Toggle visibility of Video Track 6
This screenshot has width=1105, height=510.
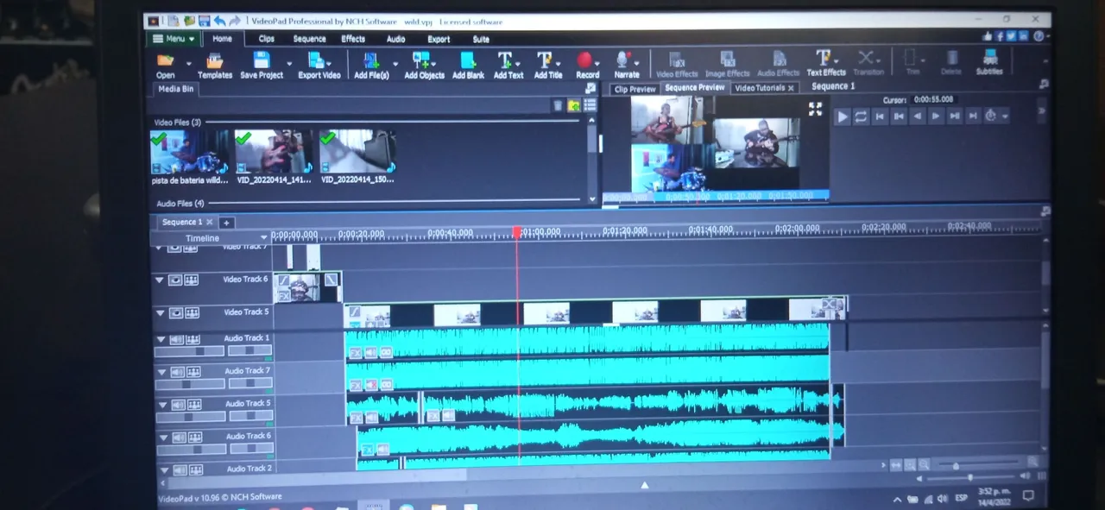(x=175, y=280)
